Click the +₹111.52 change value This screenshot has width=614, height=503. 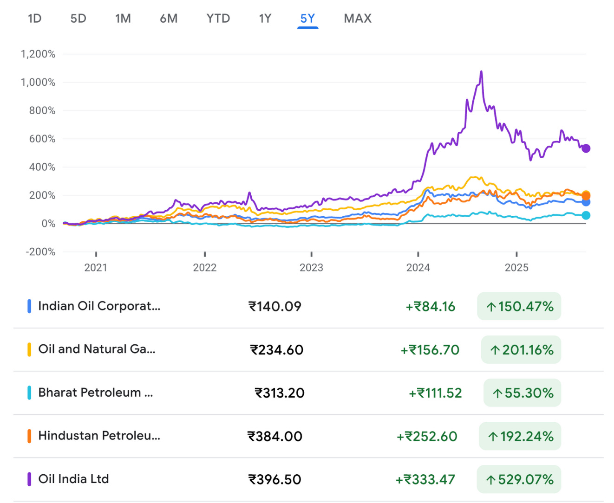click(435, 393)
